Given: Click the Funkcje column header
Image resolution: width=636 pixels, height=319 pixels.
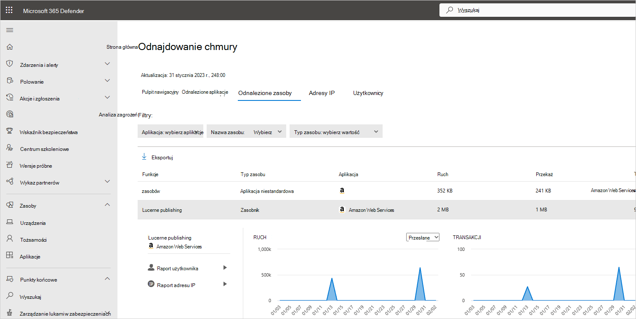Looking at the screenshot, I should [x=150, y=174].
